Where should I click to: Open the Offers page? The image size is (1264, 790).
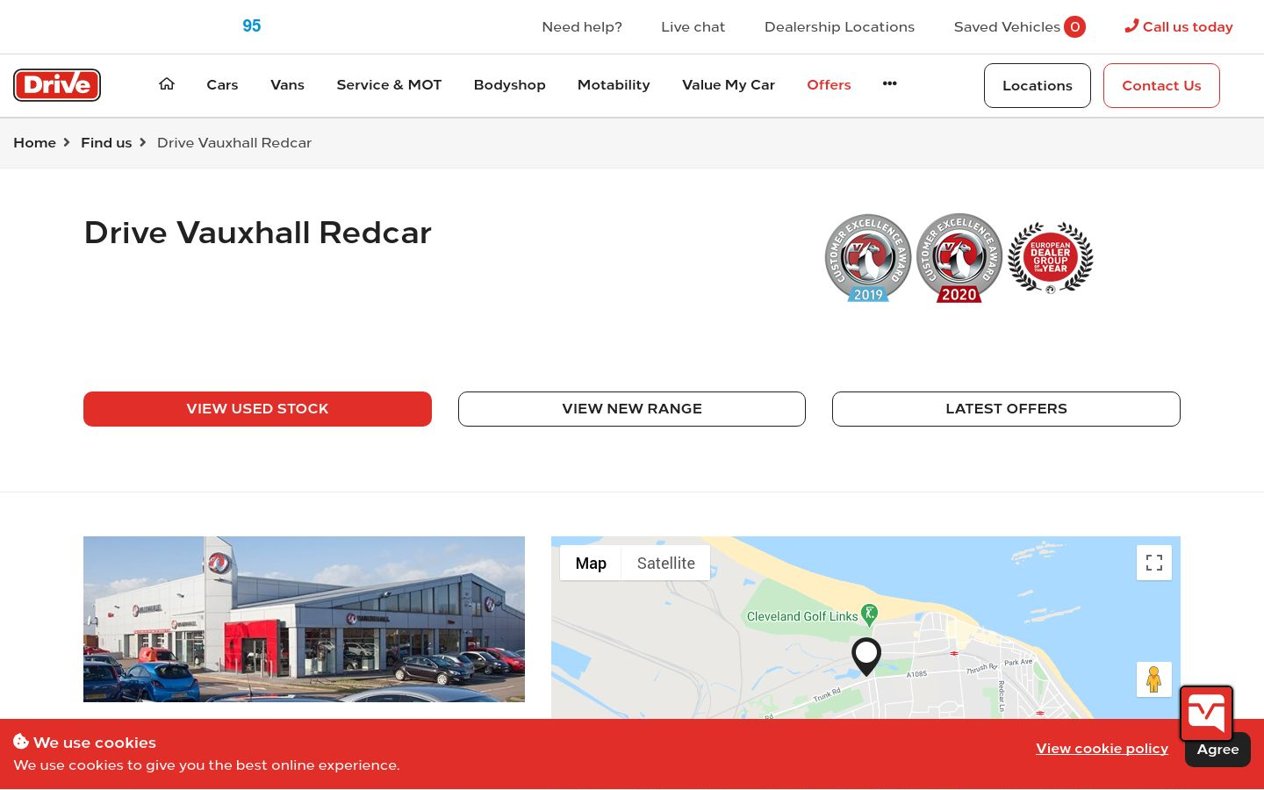[829, 85]
